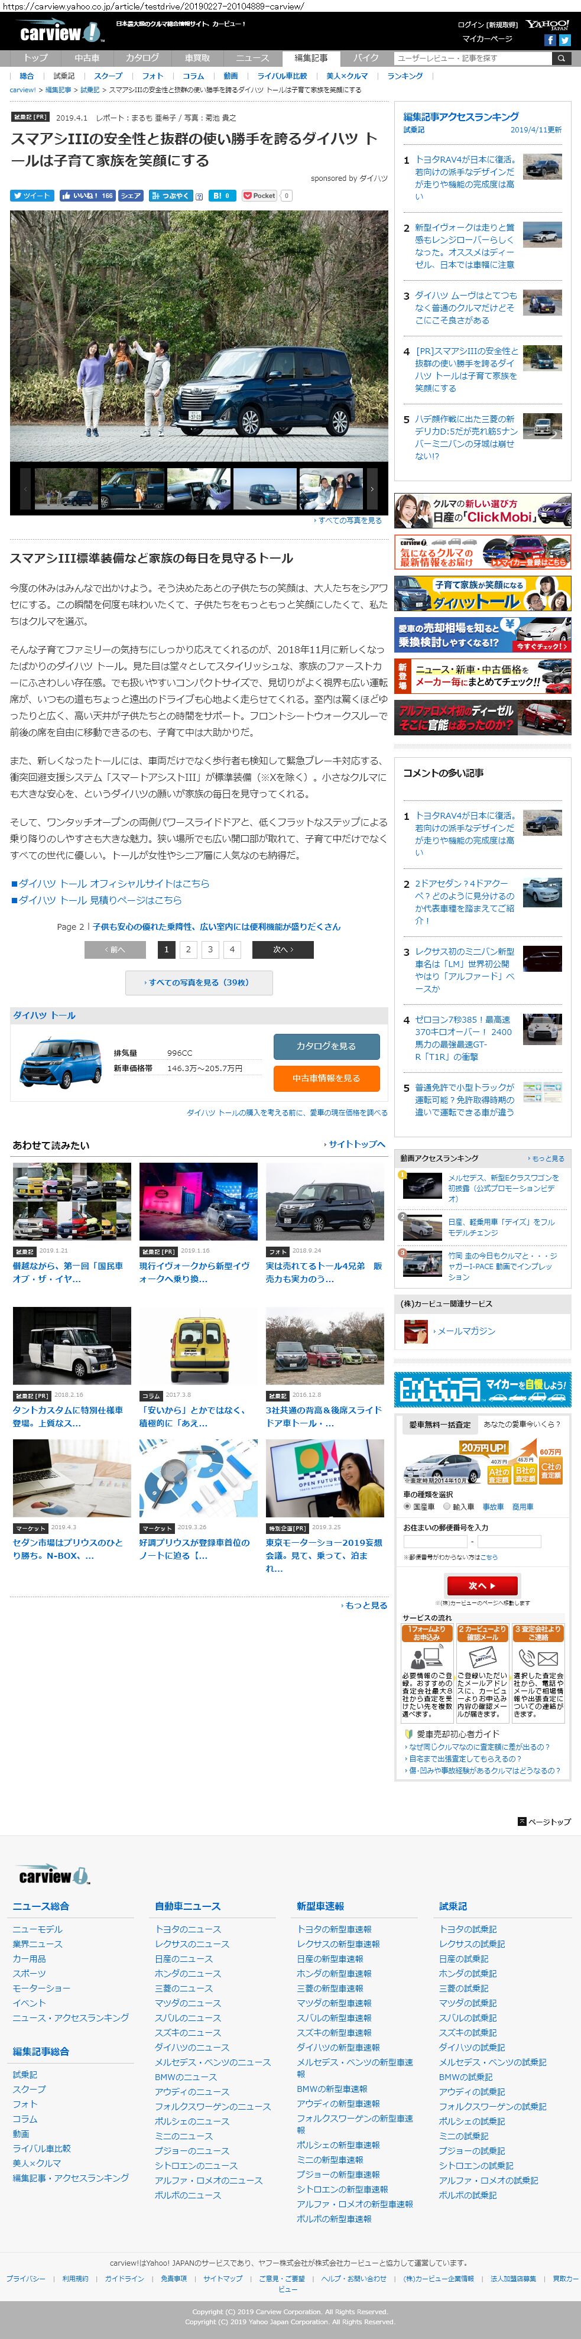
Task: Click the footer carview! logo
Action: (54, 1875)
